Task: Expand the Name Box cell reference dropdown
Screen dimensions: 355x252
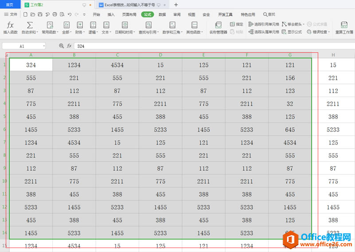Action: pyautogui.click(x=44, y=46)
